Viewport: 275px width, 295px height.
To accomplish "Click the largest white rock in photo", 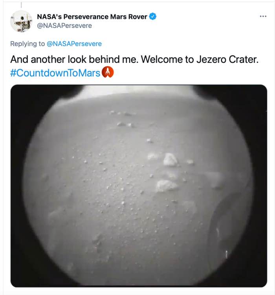I will [170, 160].
